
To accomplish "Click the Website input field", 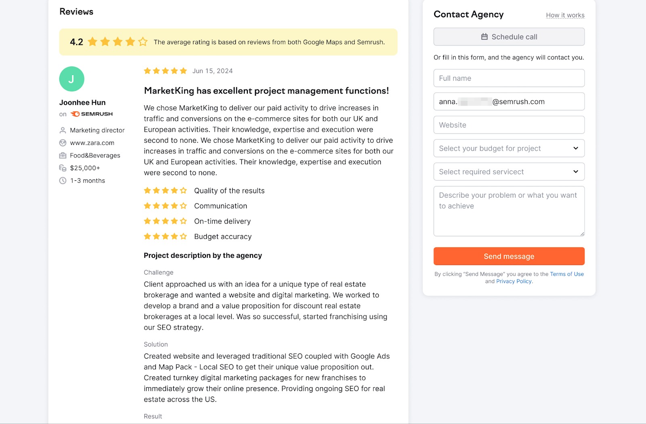I will (x=508, y=125).
